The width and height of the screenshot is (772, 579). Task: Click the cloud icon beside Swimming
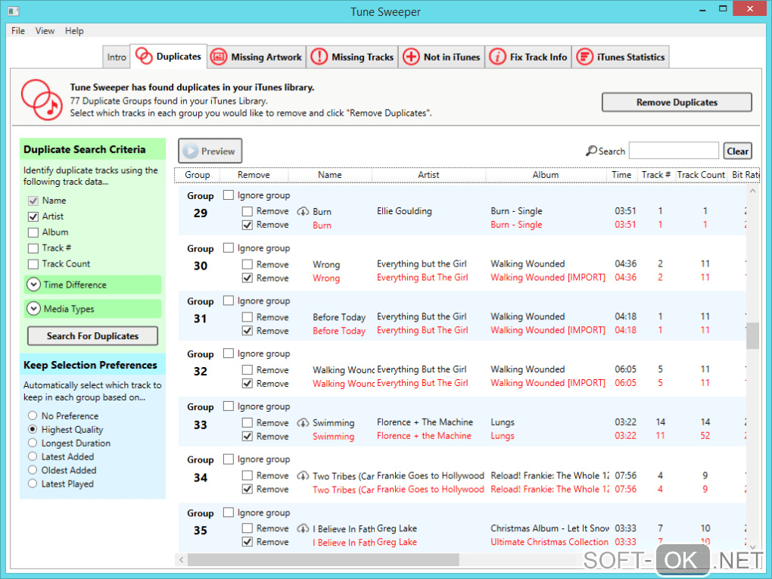click(x=303, y=423)
